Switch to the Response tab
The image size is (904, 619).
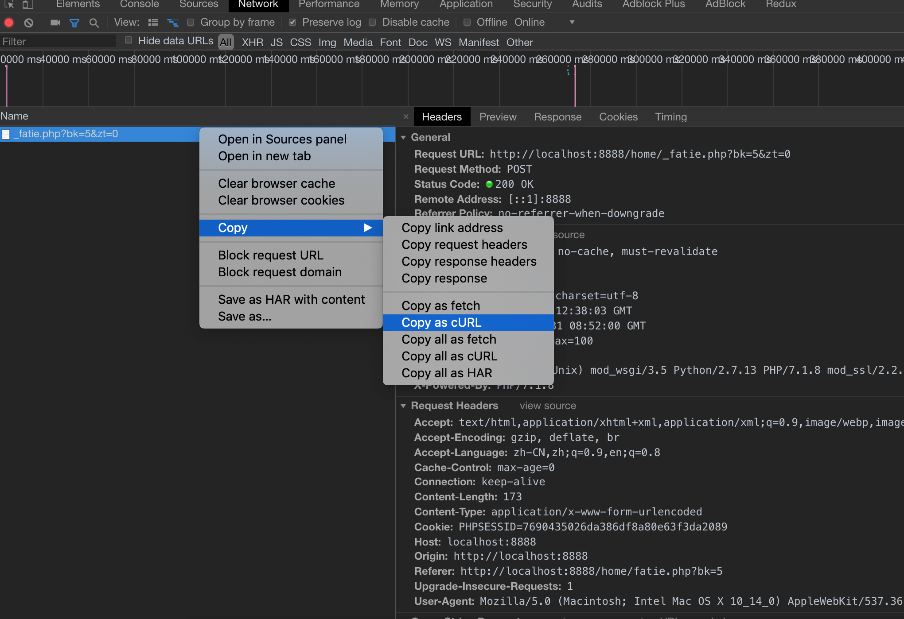coord(557,117)
